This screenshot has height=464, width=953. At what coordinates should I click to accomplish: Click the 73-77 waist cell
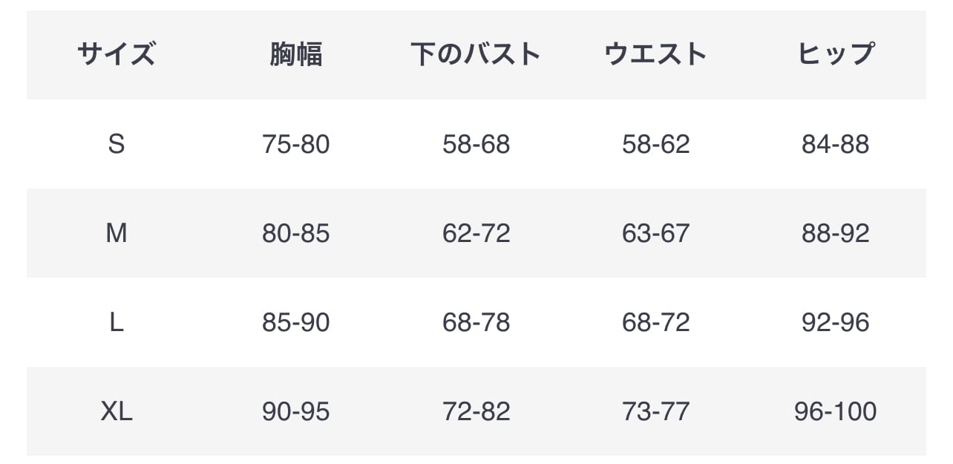(x=655, y=411)
